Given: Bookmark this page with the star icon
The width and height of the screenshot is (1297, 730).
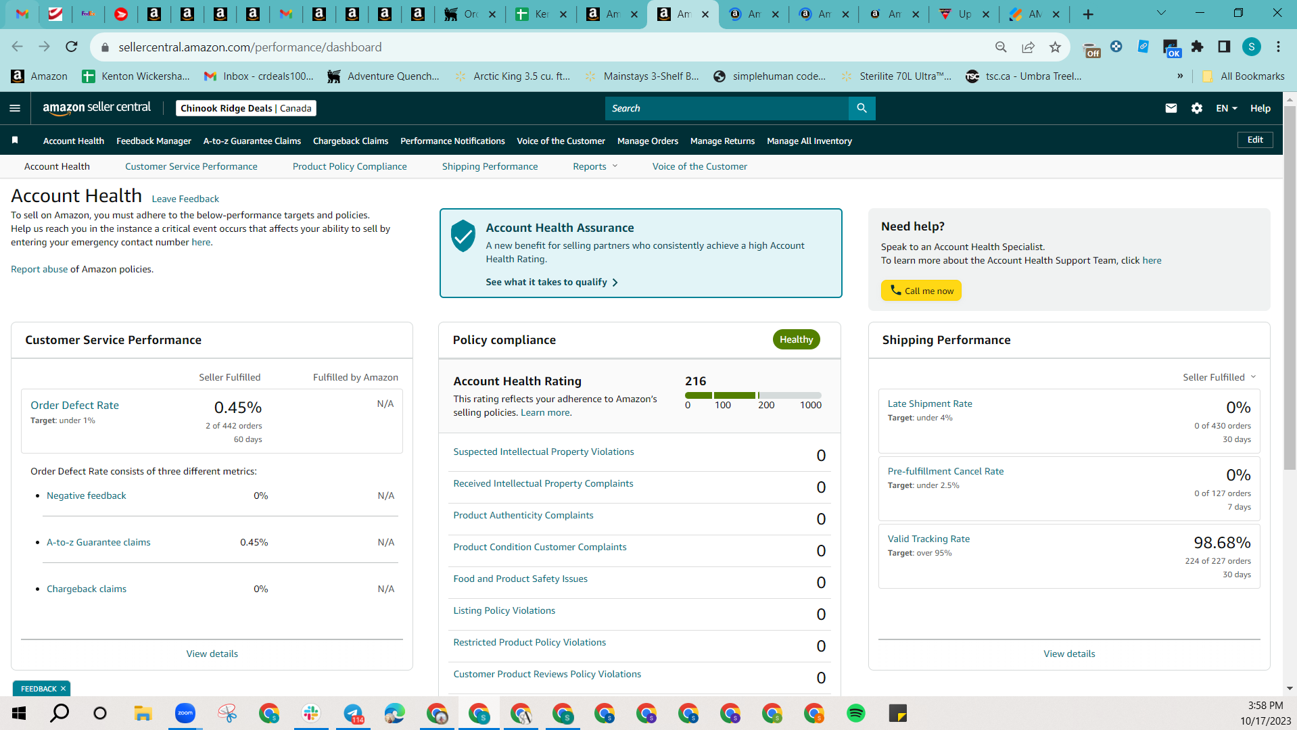Looking at the screenshot, I should click(x=1055, y=47).
